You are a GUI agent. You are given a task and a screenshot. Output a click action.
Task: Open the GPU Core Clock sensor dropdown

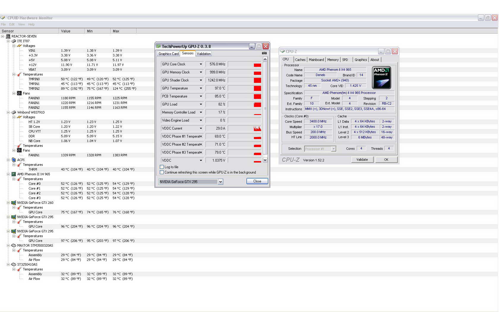pyautogui.click(x=201, y=64)
